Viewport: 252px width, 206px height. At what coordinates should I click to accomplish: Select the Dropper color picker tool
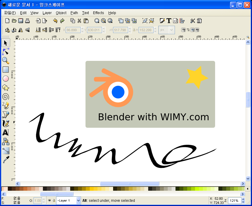6,160
